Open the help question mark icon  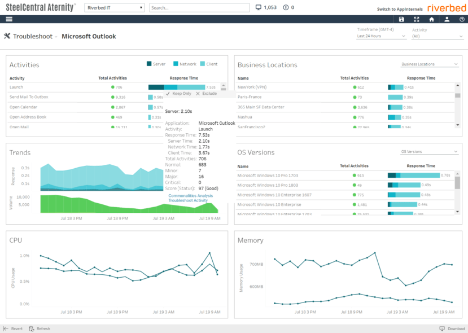pyautogui.click(x=462, y=19)
